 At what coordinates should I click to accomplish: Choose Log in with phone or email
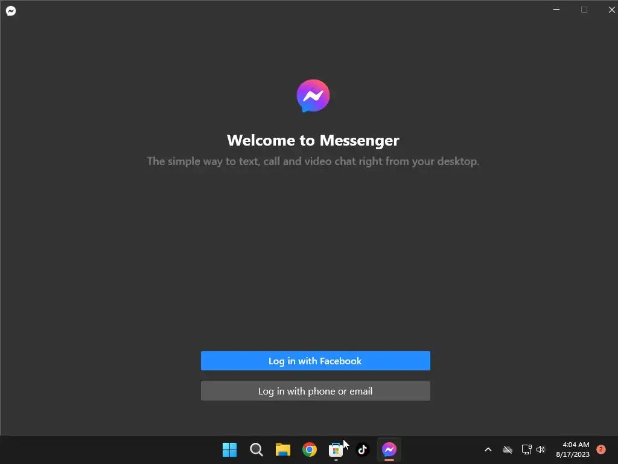(315, 391)
